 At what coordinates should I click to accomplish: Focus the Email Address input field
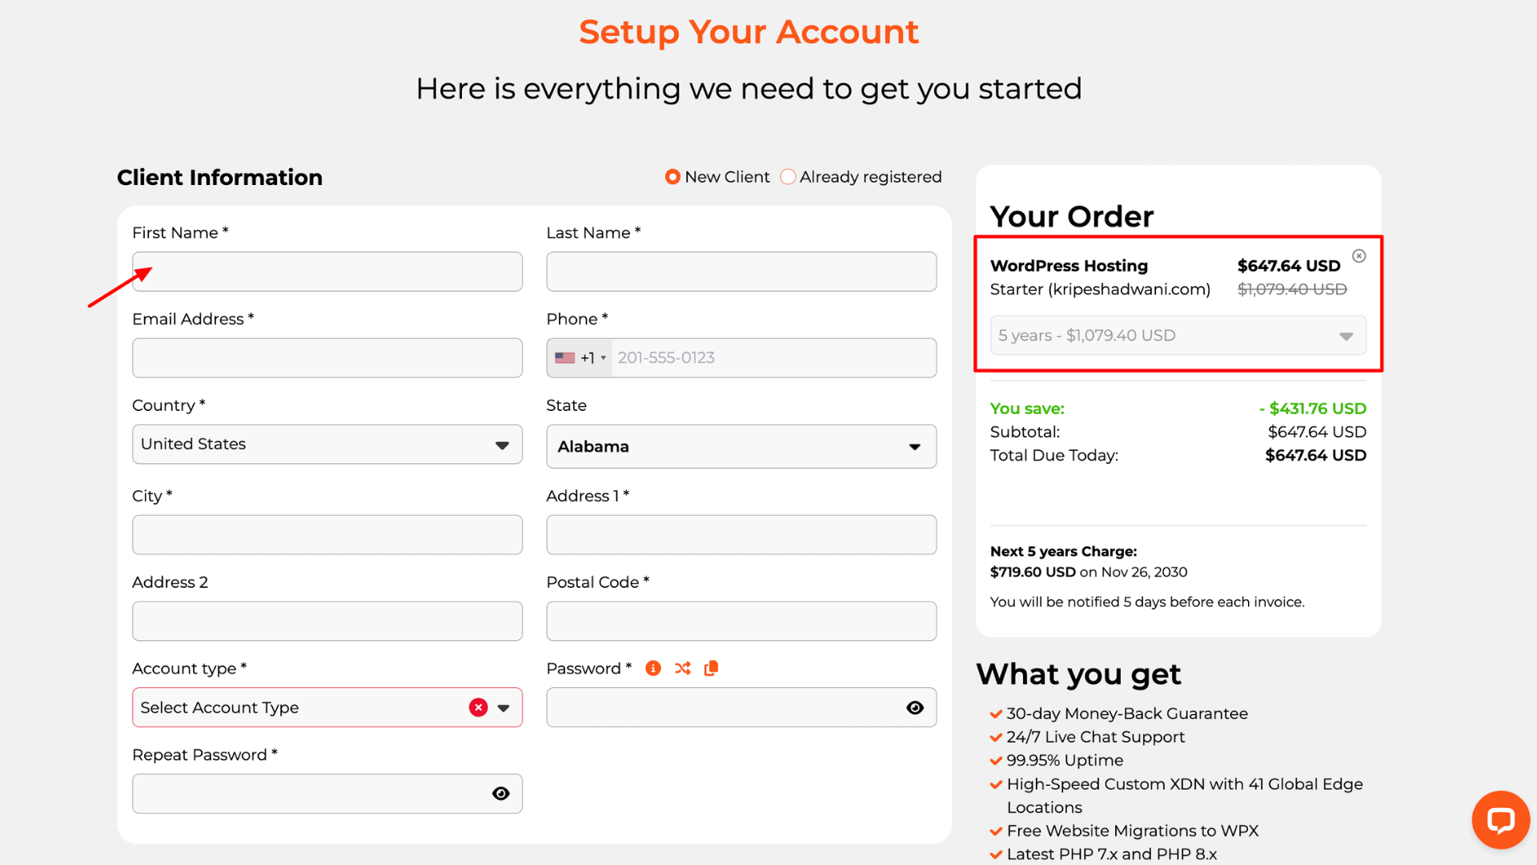tap(327, 358)
